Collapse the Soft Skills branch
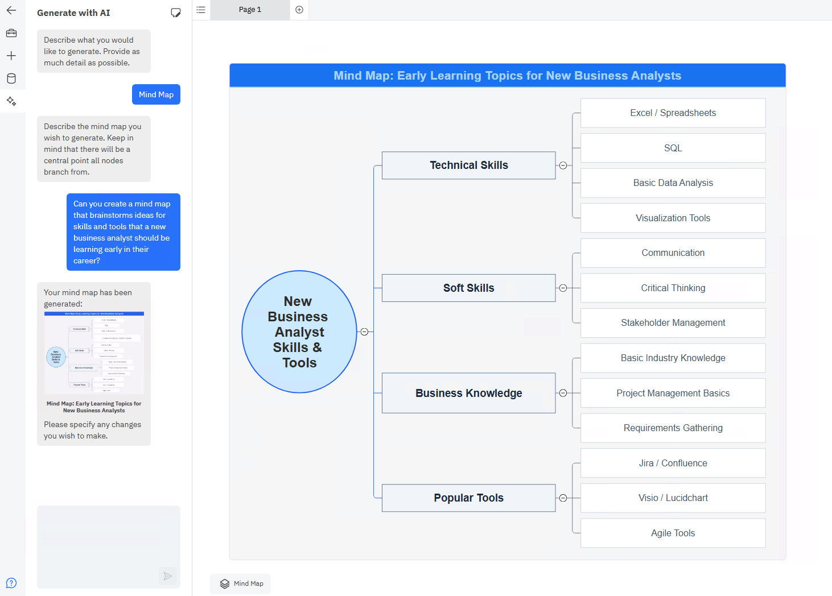This screenshot has height=596, width=832. coord(563,288)
